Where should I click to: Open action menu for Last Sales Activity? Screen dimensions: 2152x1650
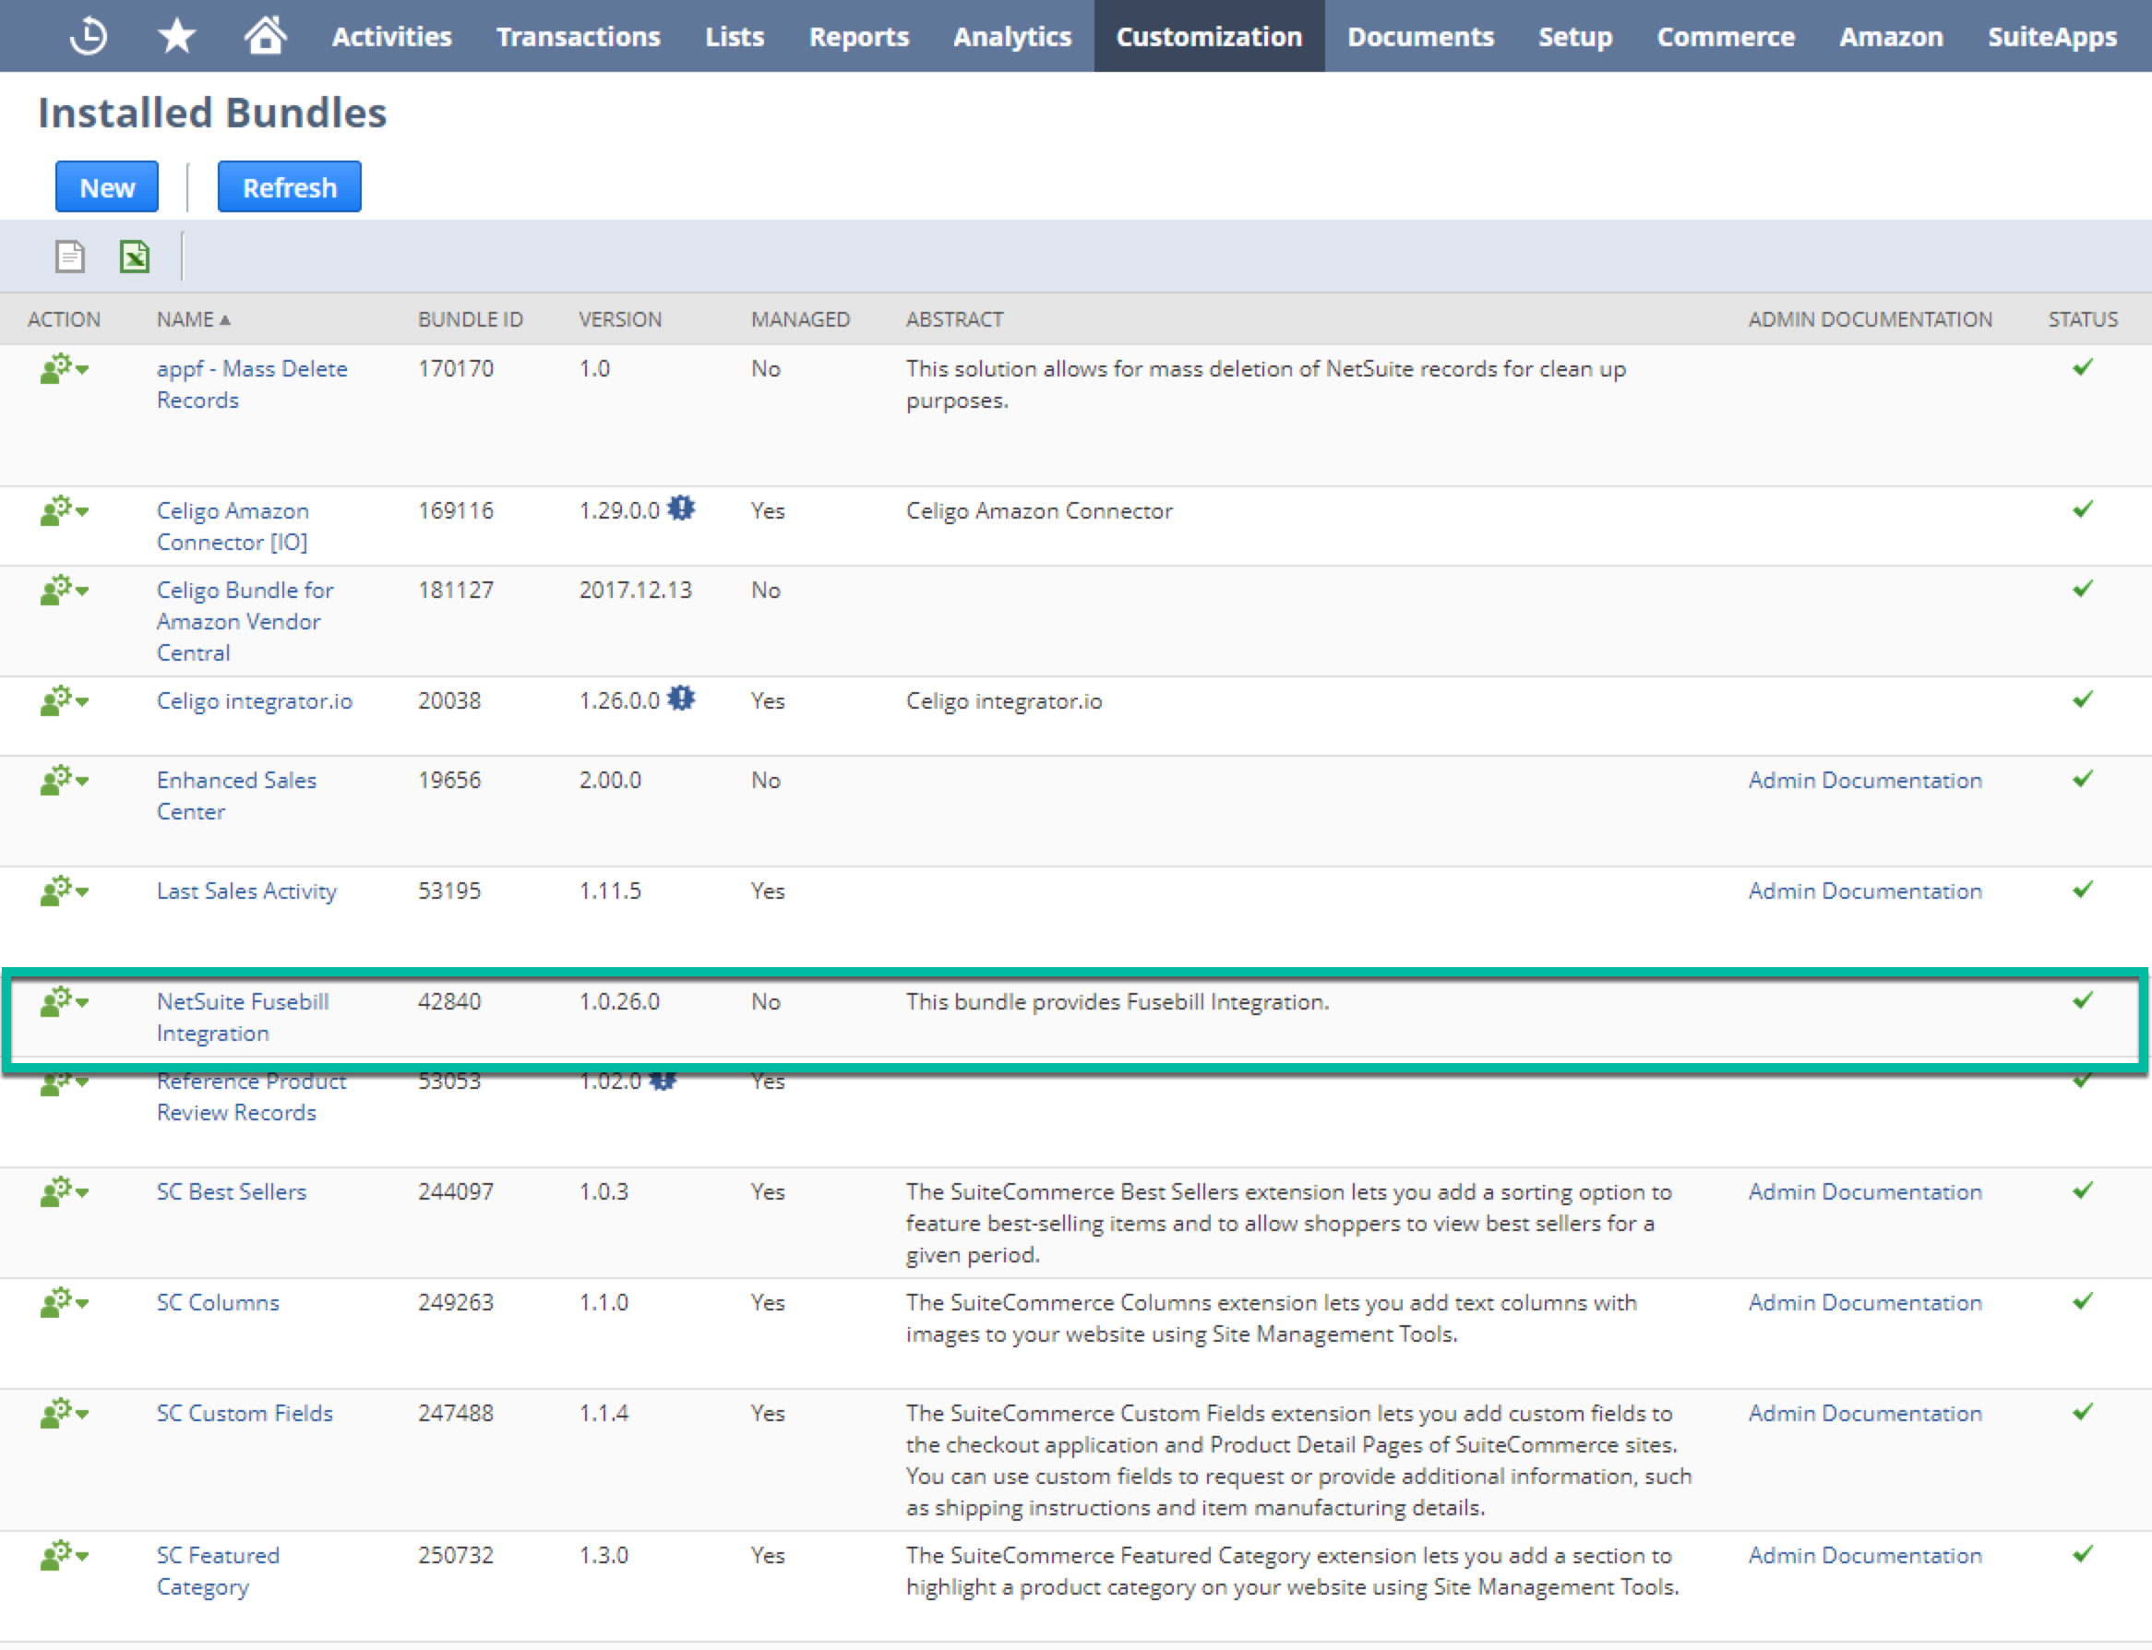tap(64, 891)
